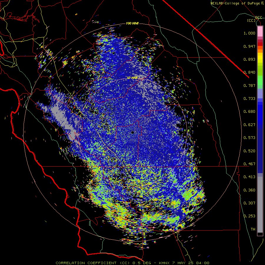Click the 0.520 scale value
This screenshot has height=265, width=265.
pos(249,151)
